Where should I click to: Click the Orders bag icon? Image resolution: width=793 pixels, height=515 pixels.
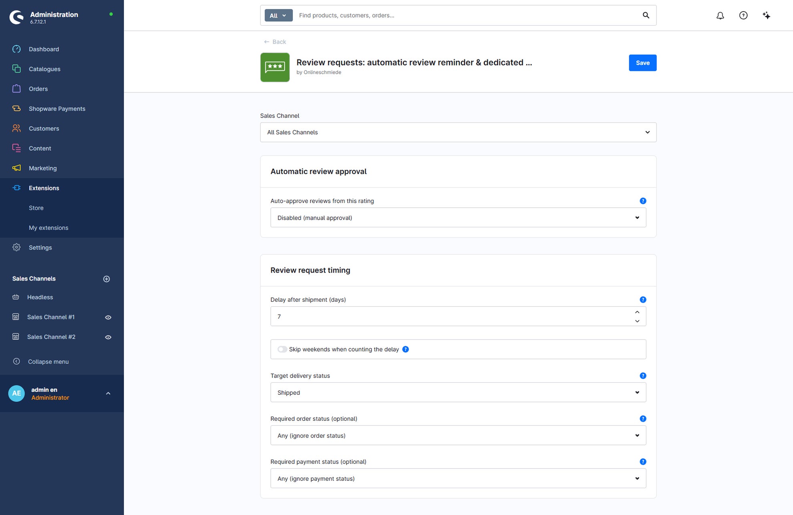16,89
